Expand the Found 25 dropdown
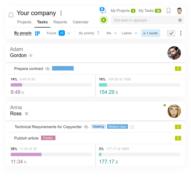191x191 pixels. point(69,33)
